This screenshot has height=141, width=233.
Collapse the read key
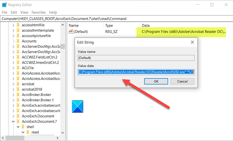pyautogui.click(x=23, y=132)
